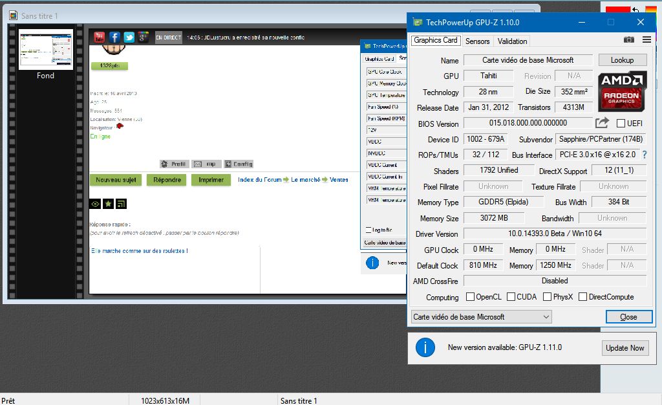662x405 pixels.
Task: Click the AMD CrossFire Disabled field
Action: (555, 281)
